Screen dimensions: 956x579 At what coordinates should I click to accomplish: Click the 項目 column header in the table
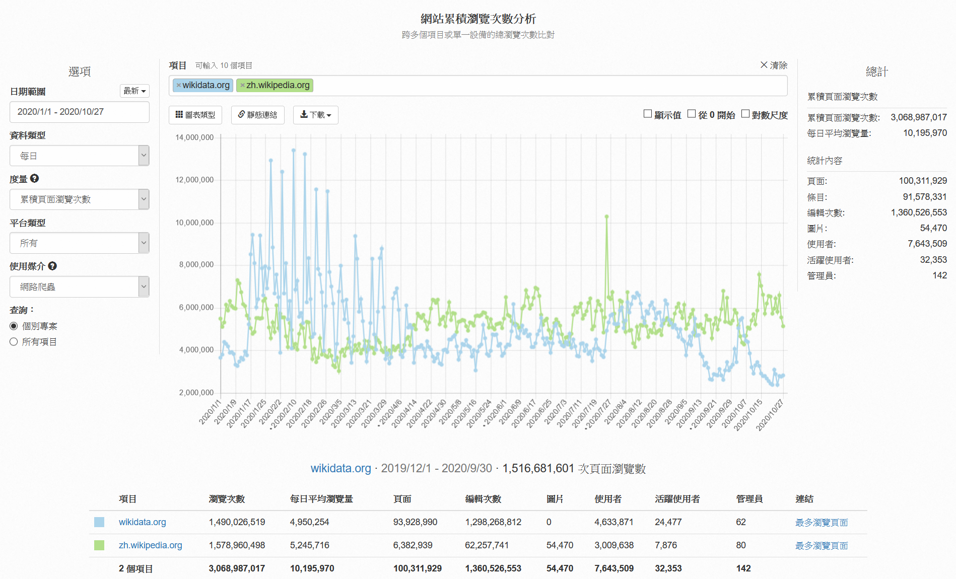pyautogui.click(x=128, y=499)
